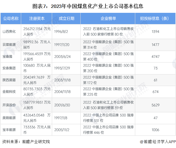The width and height of the screenshot is (176, 148).
Task: Select the 安泰集团 row name
Action: click(x=11, y=68)
